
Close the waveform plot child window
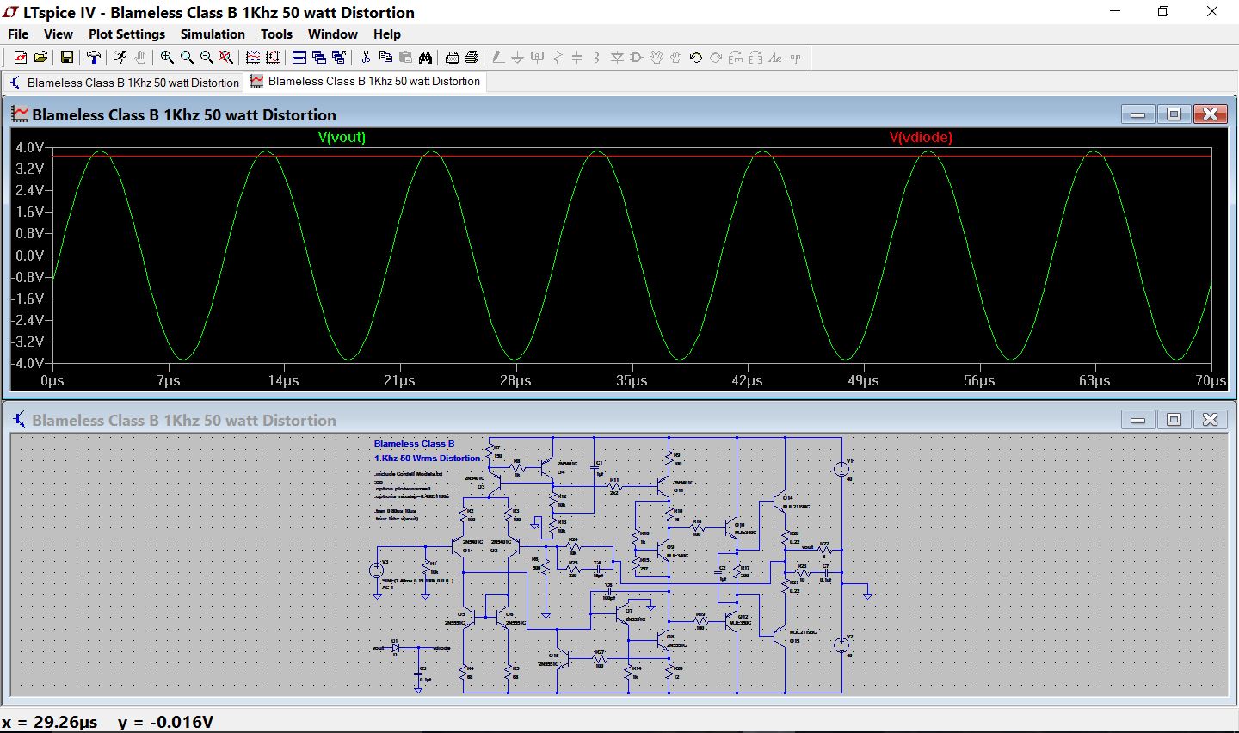1210,114
